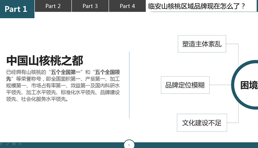
Task: Click the 文化建设不足 box
Action: click(x=202, y=123)
